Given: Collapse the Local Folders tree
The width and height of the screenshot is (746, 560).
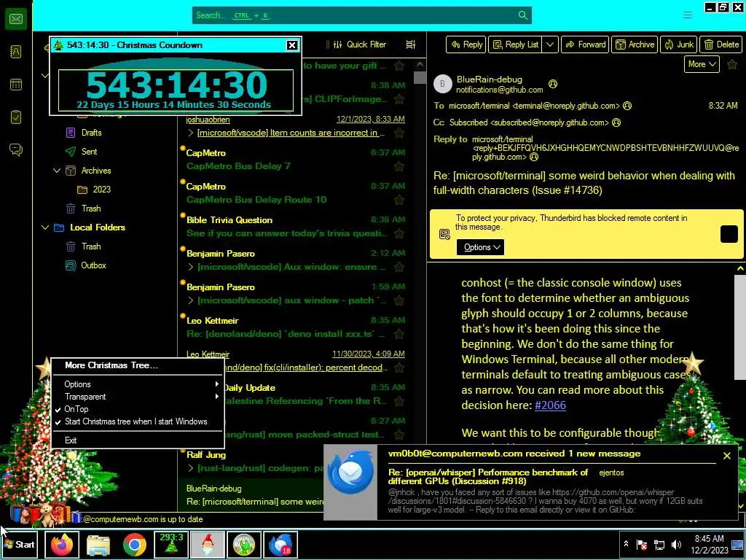Looking at the screenshot, I should pos(45,227).
